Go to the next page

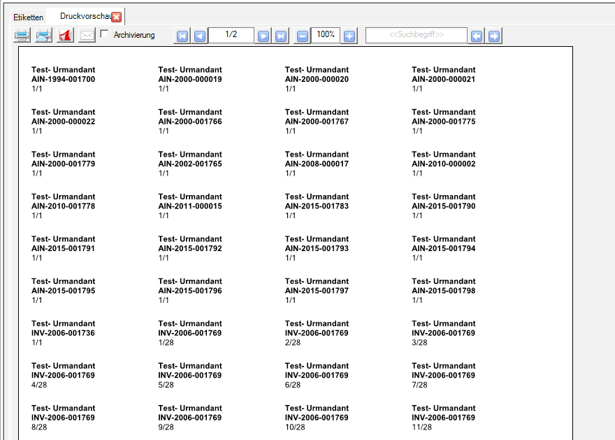(x=263, y=36)
